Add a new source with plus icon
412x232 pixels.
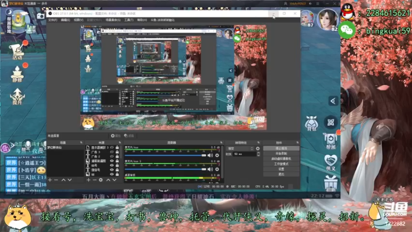pyautogui.click(x=89, y=180)
